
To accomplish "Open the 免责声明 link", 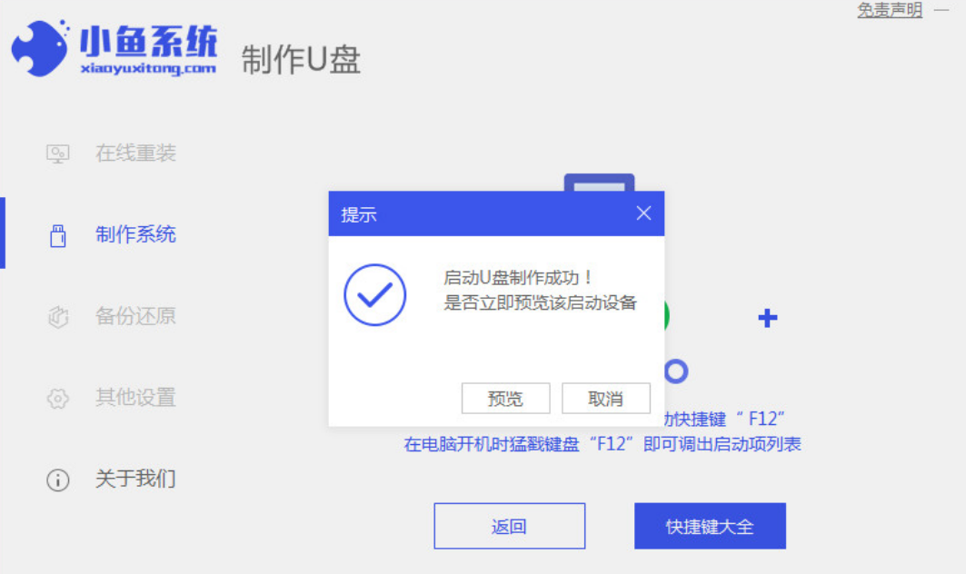I will click(890, 9).
